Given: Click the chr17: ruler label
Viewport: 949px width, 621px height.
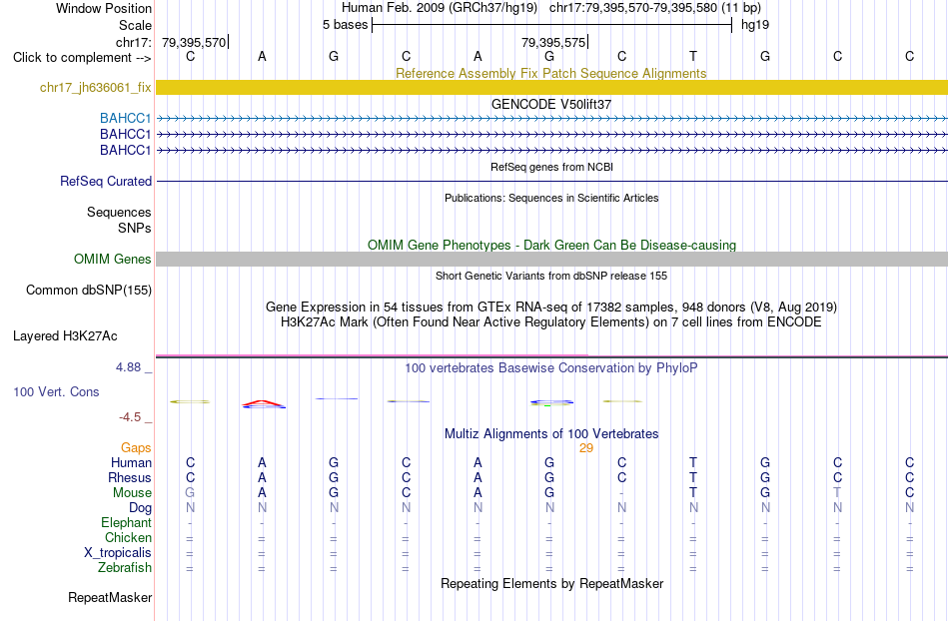Looking at the screenshot, I should tap(133, 42).
